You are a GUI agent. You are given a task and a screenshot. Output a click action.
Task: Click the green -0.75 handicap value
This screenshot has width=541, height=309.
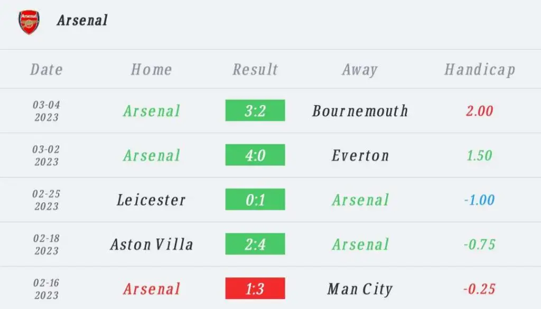[479, 245]
